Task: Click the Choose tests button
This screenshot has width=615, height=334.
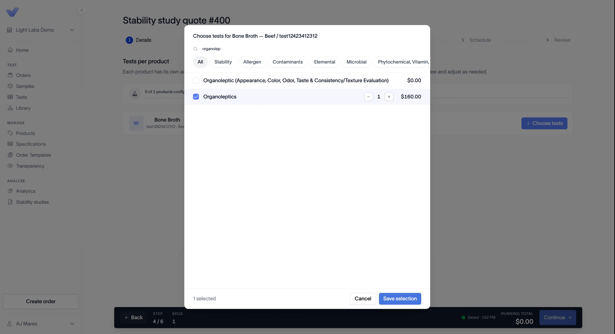Action: click(x=544, y=123)
